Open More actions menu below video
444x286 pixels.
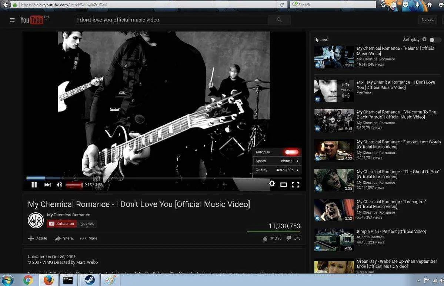point(89,239)
